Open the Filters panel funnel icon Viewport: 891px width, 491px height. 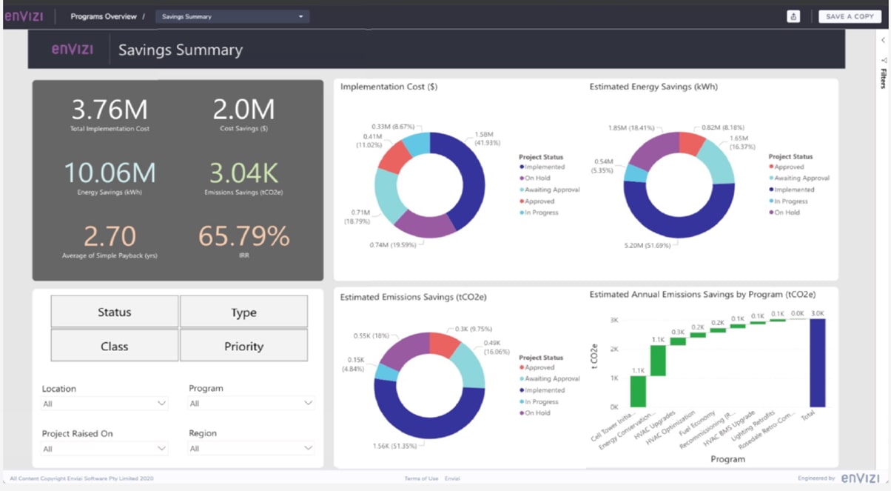click(883, 60)
